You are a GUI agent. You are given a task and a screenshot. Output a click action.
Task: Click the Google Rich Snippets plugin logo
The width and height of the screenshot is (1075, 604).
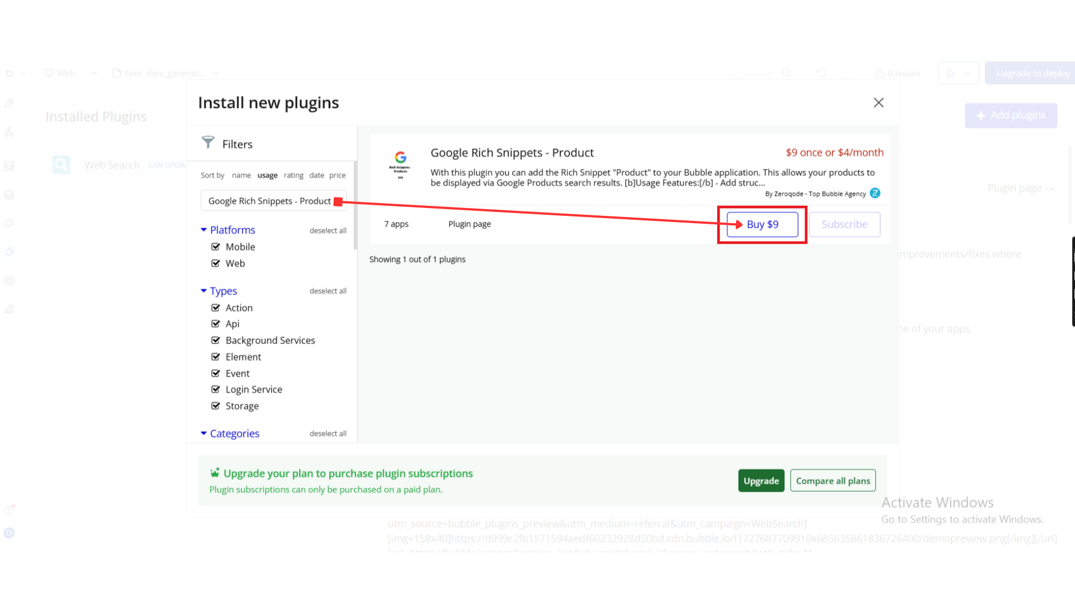pyautogui.click(x=400, y=164)
